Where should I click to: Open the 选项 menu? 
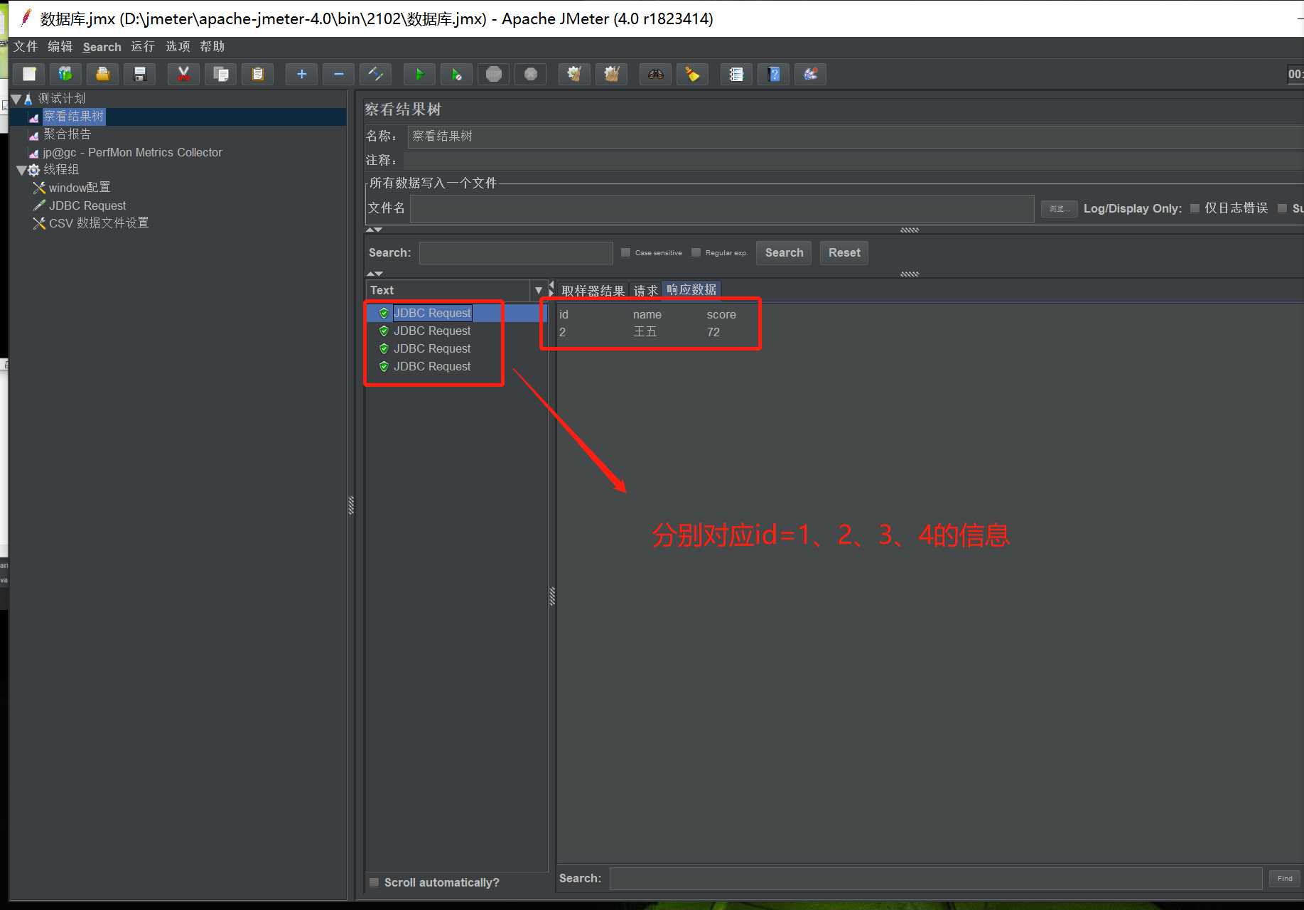click(x=178, y=46)
